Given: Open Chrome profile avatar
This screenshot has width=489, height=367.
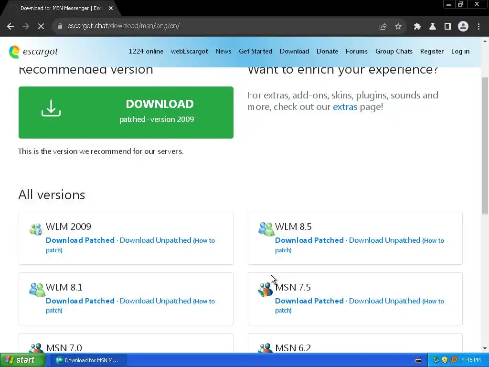Looking at the screenshot, I should click(463, 26).
